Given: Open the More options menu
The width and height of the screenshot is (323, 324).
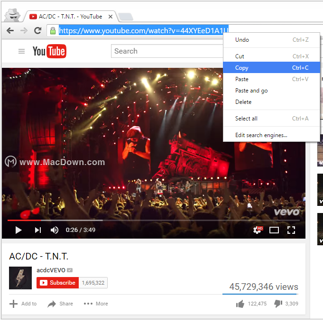Looking at the screenshot, I should 96,304.
